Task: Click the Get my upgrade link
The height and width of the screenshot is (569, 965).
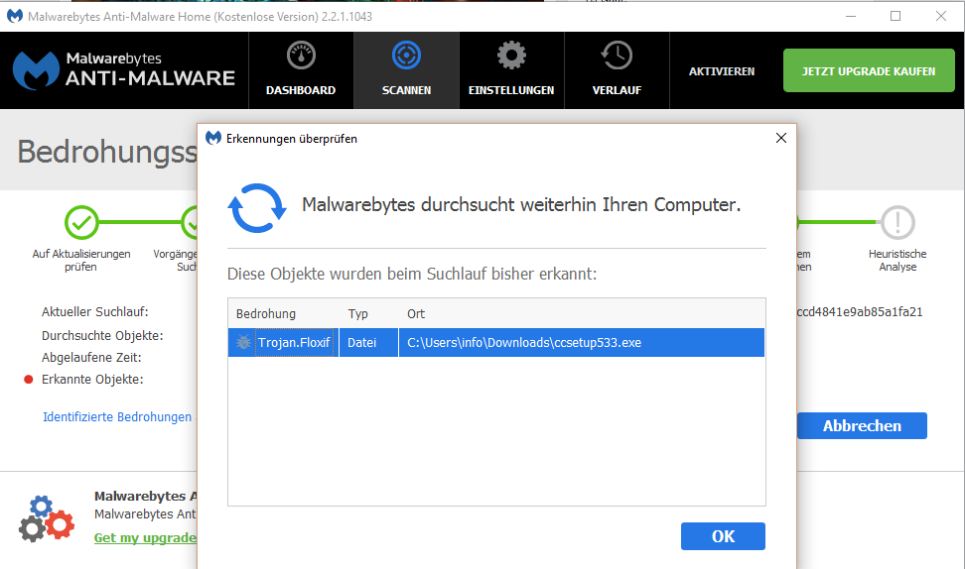Action: (x=145, y=537)
